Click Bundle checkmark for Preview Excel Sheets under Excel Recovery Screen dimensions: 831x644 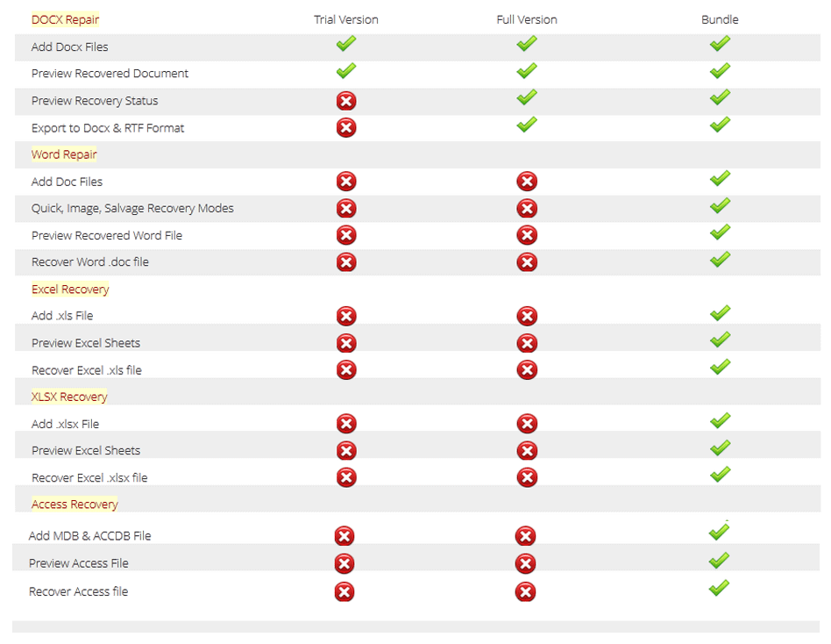point(720,340)
